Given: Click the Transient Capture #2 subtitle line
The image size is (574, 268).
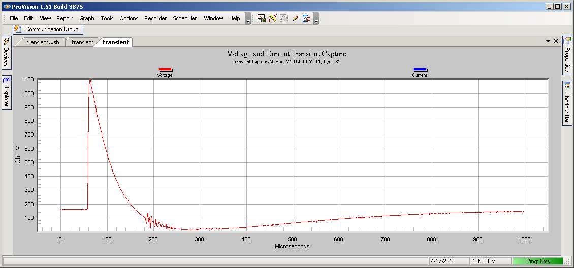Looking at the screenshot, I should point(286,62).
